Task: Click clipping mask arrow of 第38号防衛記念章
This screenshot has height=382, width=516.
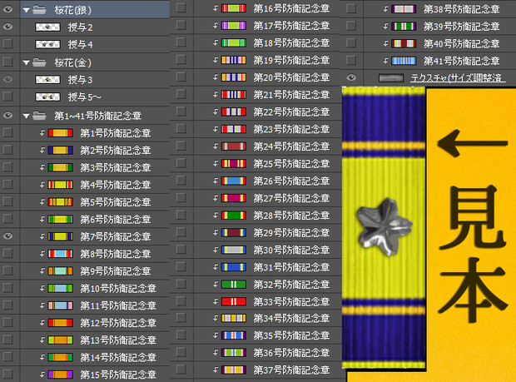Action: point(385,9)
